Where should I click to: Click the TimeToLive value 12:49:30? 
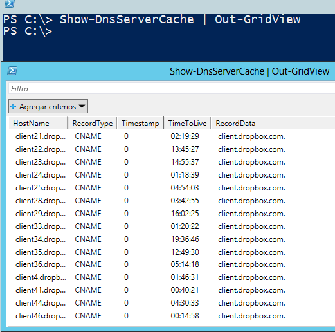click(x=185, y=252)
